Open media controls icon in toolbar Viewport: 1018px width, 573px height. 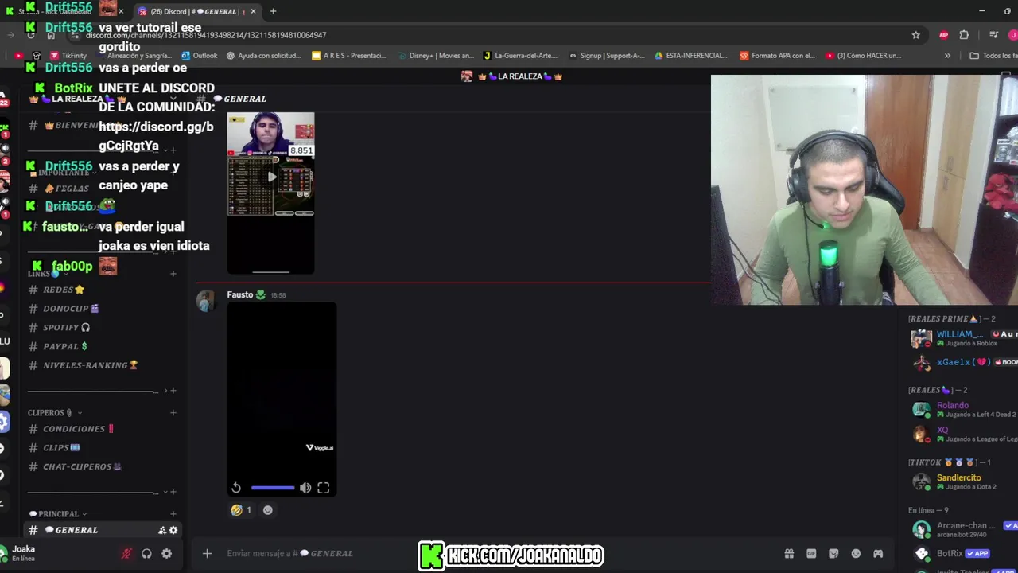993,35
